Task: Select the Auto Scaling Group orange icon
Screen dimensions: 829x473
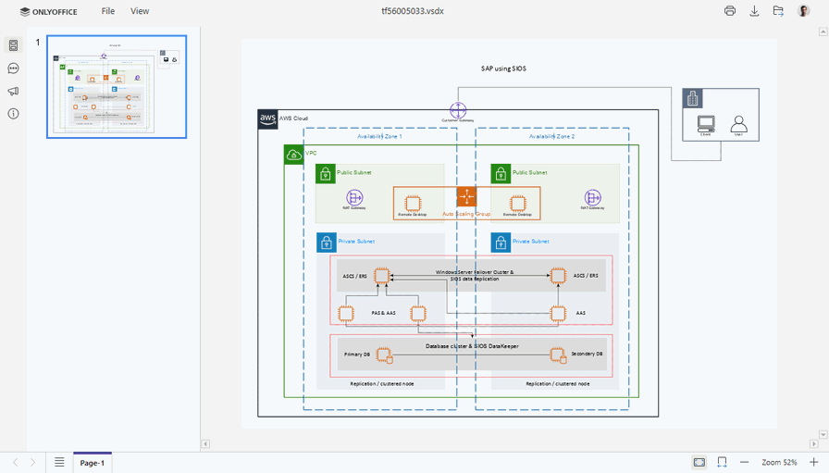Action: (466, 196)
